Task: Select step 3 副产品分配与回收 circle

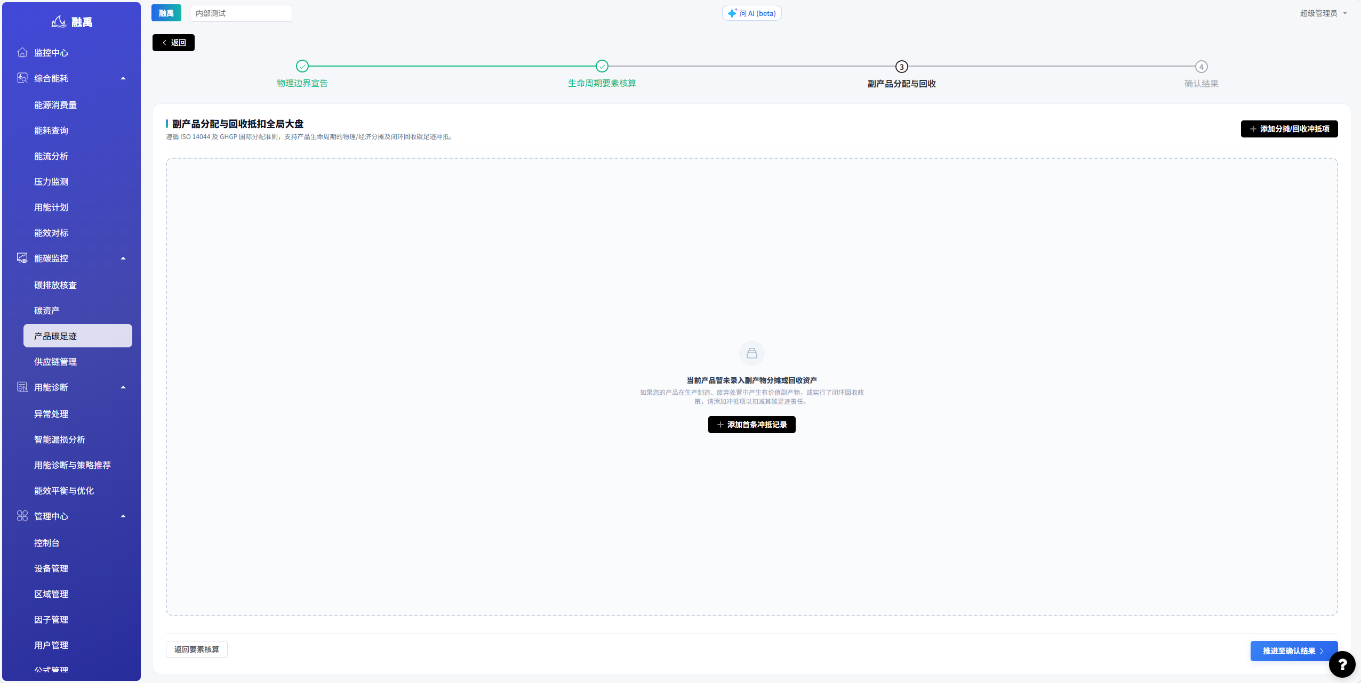Action: (901, 67)
